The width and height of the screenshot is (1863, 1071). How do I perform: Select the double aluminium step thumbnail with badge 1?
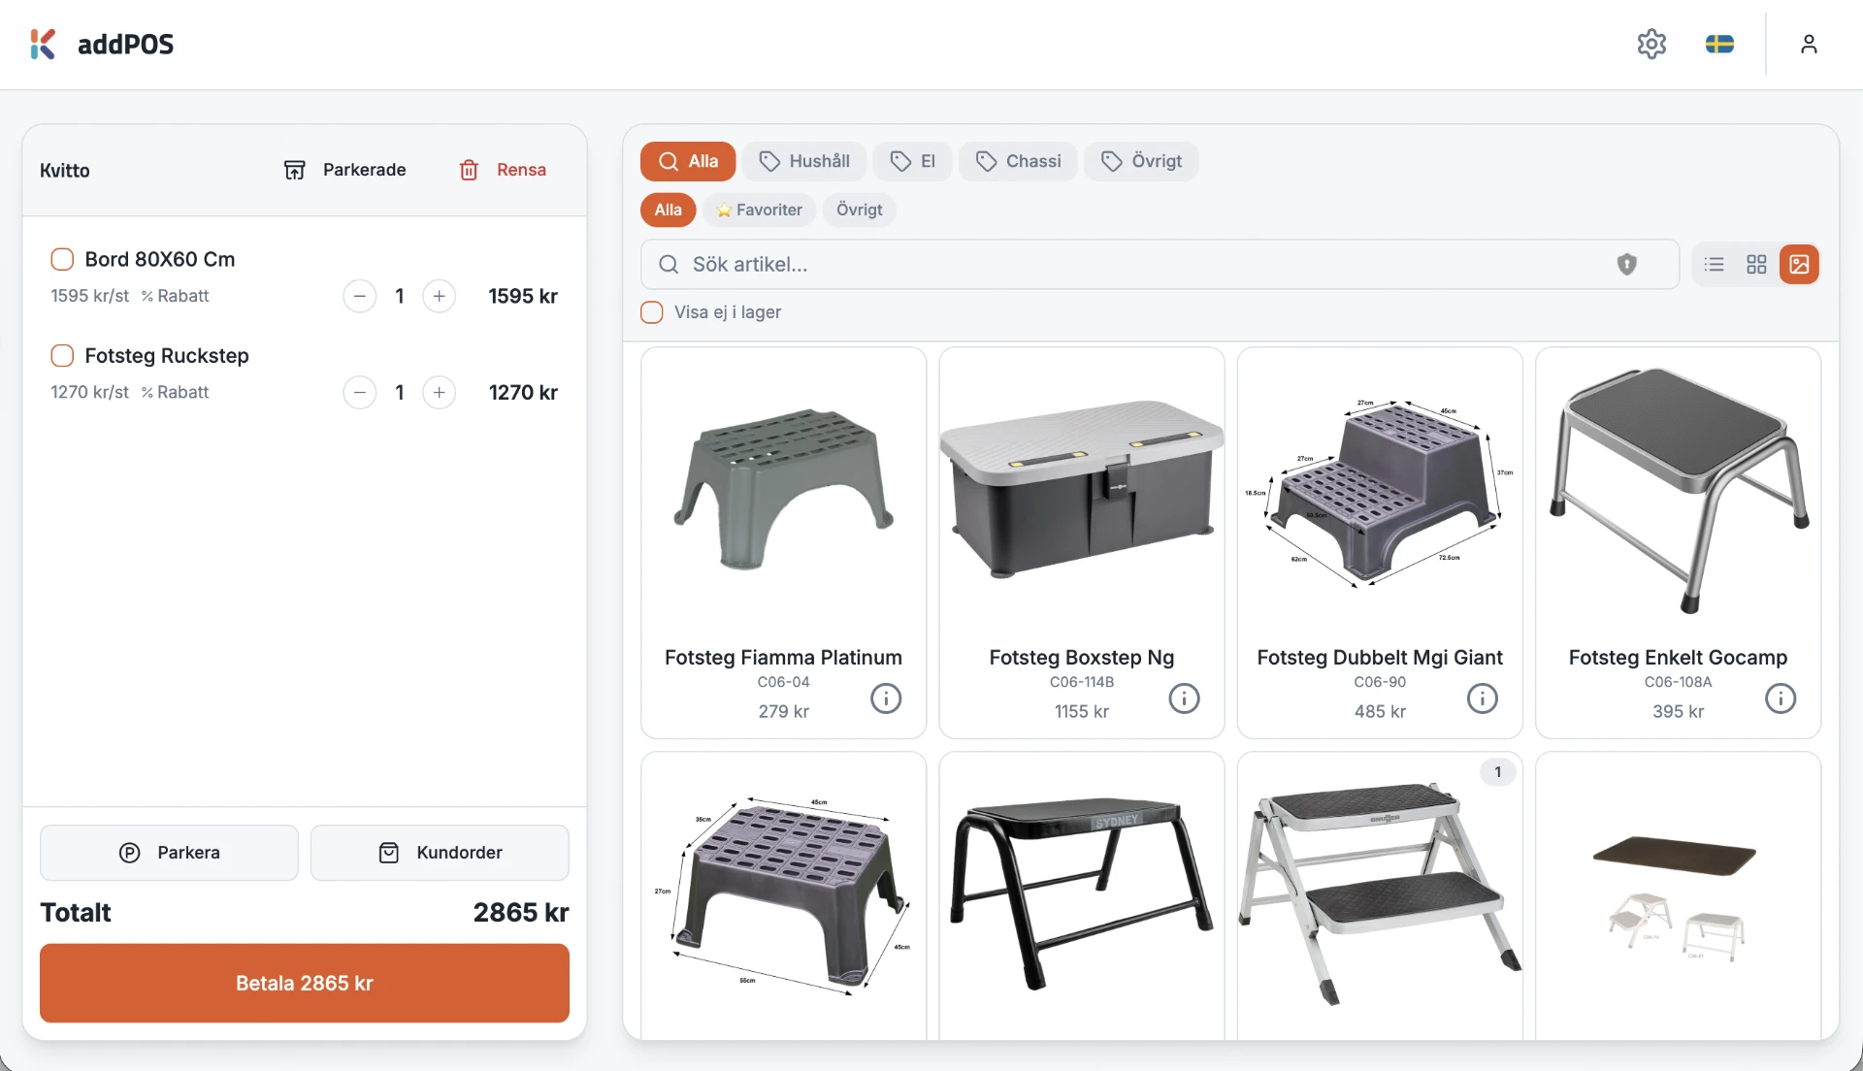[1380, 895]
